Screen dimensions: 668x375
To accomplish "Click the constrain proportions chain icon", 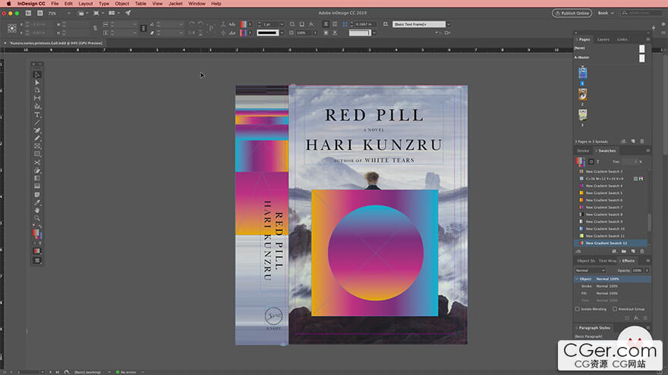I will [x=95, y=28].
